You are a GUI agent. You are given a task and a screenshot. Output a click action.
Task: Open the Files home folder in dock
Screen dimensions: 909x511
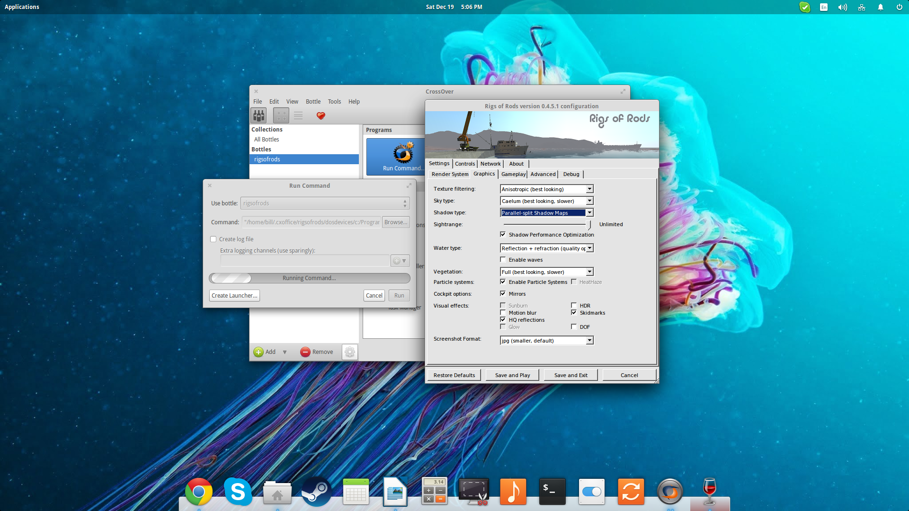click(x=277, y=493)
